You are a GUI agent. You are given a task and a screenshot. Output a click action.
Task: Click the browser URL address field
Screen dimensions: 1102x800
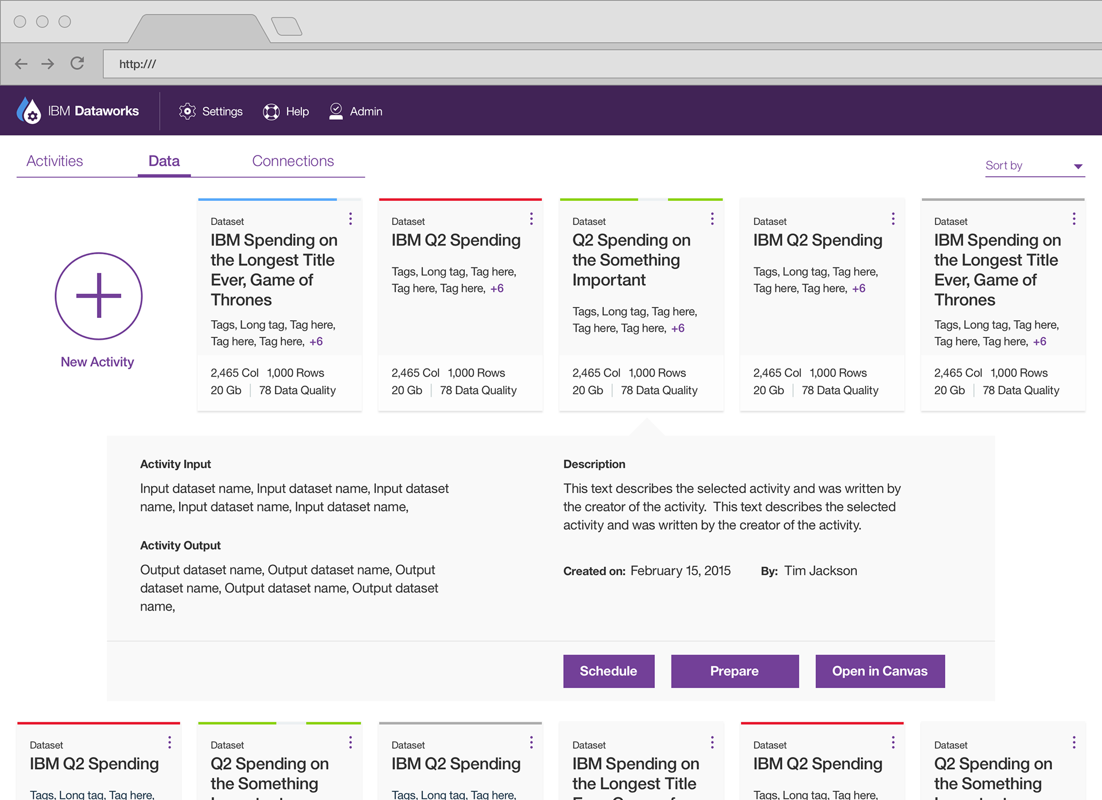pos(603,64)
